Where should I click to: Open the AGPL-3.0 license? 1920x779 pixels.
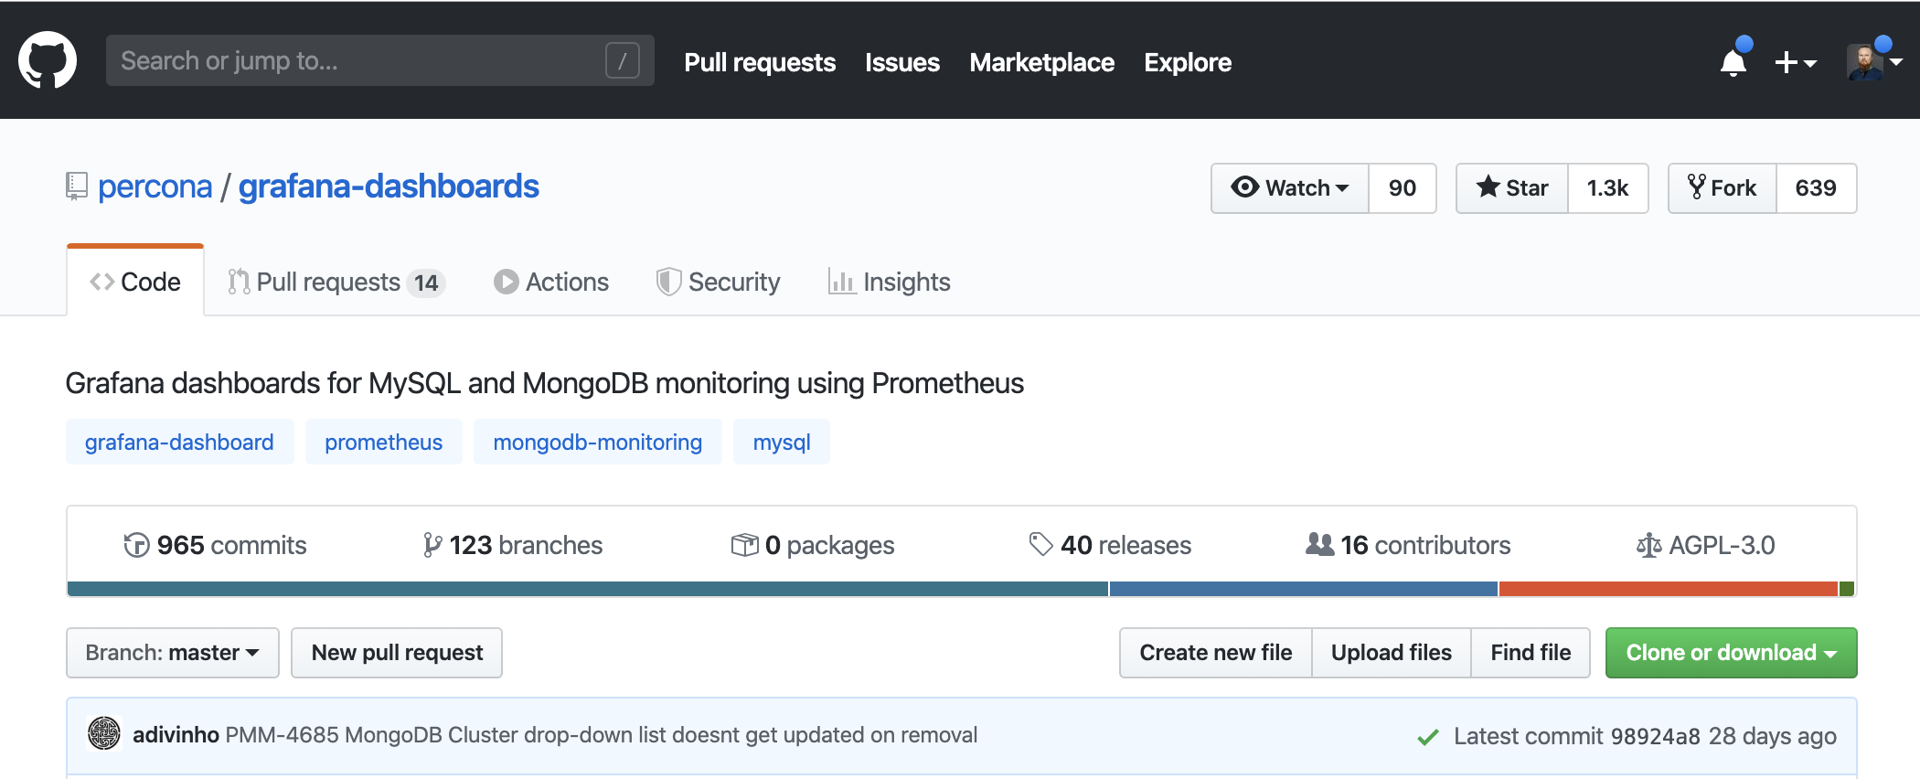(x=1705, y=545)
